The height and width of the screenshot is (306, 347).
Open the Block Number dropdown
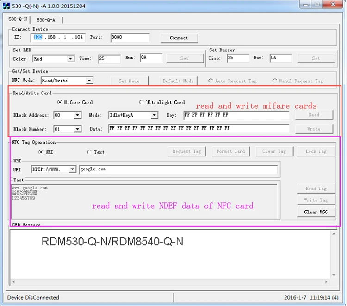[77, 129]
